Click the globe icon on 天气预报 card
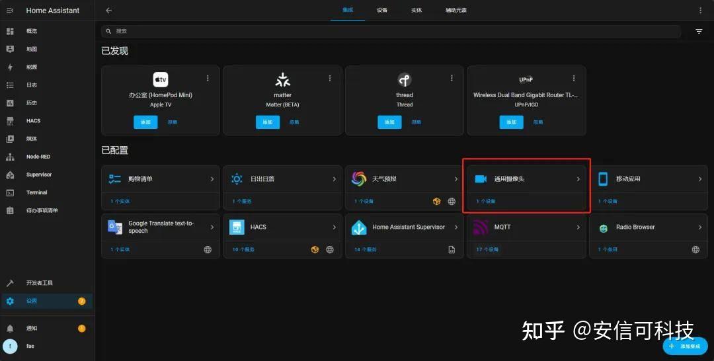 tap(452, 201)
